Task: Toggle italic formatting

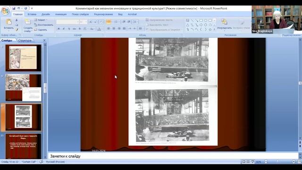Action: (64, 29)
